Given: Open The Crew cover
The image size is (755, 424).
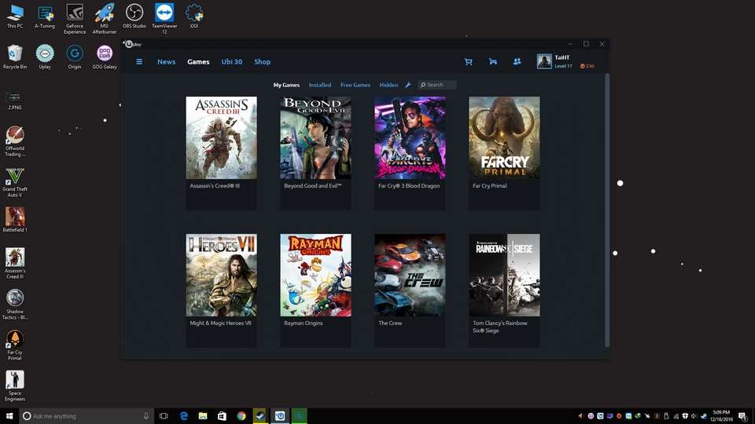Looking at the screenshot, I should pyautogui.click(x=411, y=276).
